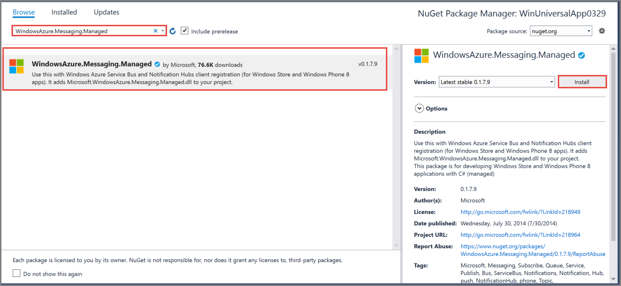Enable the Include prerelease checkbox
The width and height of the screenshot is (621, 286).
point(185,31)
